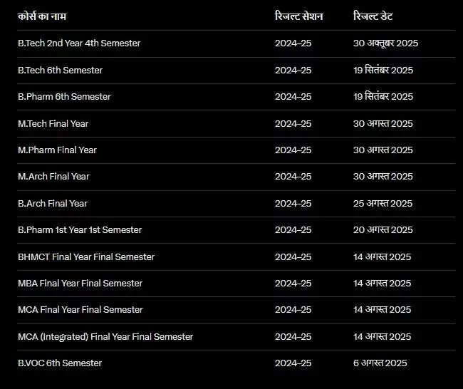Viewport: 463px width, 389px height.
Task: Open B.Pharm 1st Year 1st Semester
Action: (x=80, y=230)
